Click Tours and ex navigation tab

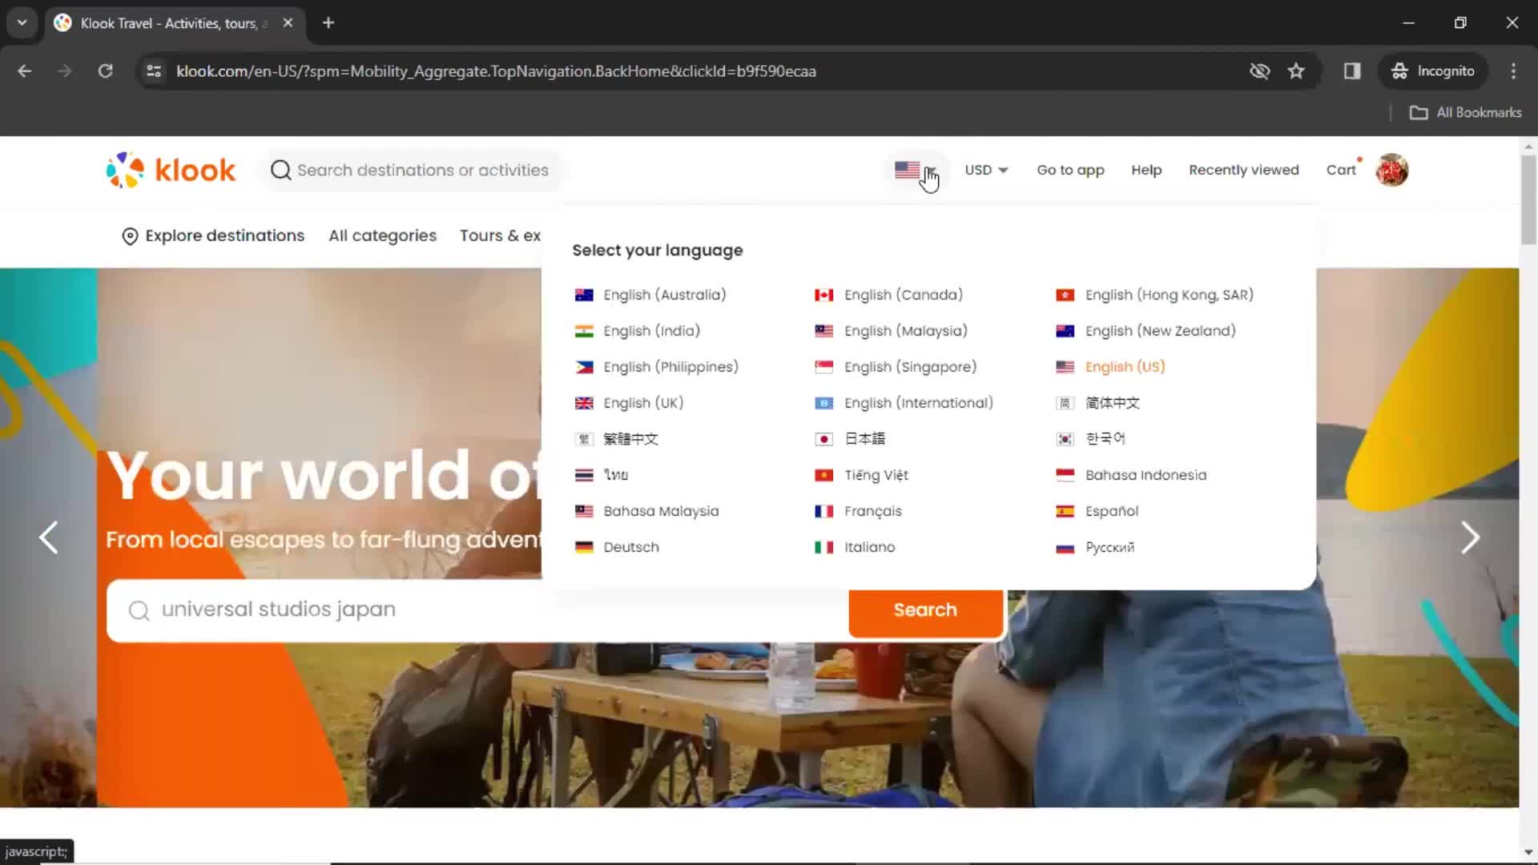click(501, 235)
